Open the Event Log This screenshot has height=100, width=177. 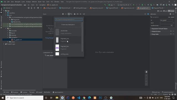(156, 92)
